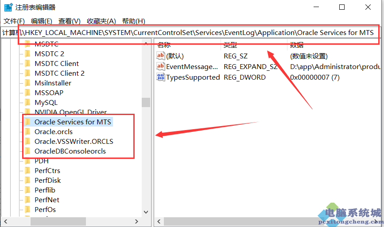The width and height of the screenshot is (384, 227).
Task: Select the TypesSupported value name
Action: [193, 77]
